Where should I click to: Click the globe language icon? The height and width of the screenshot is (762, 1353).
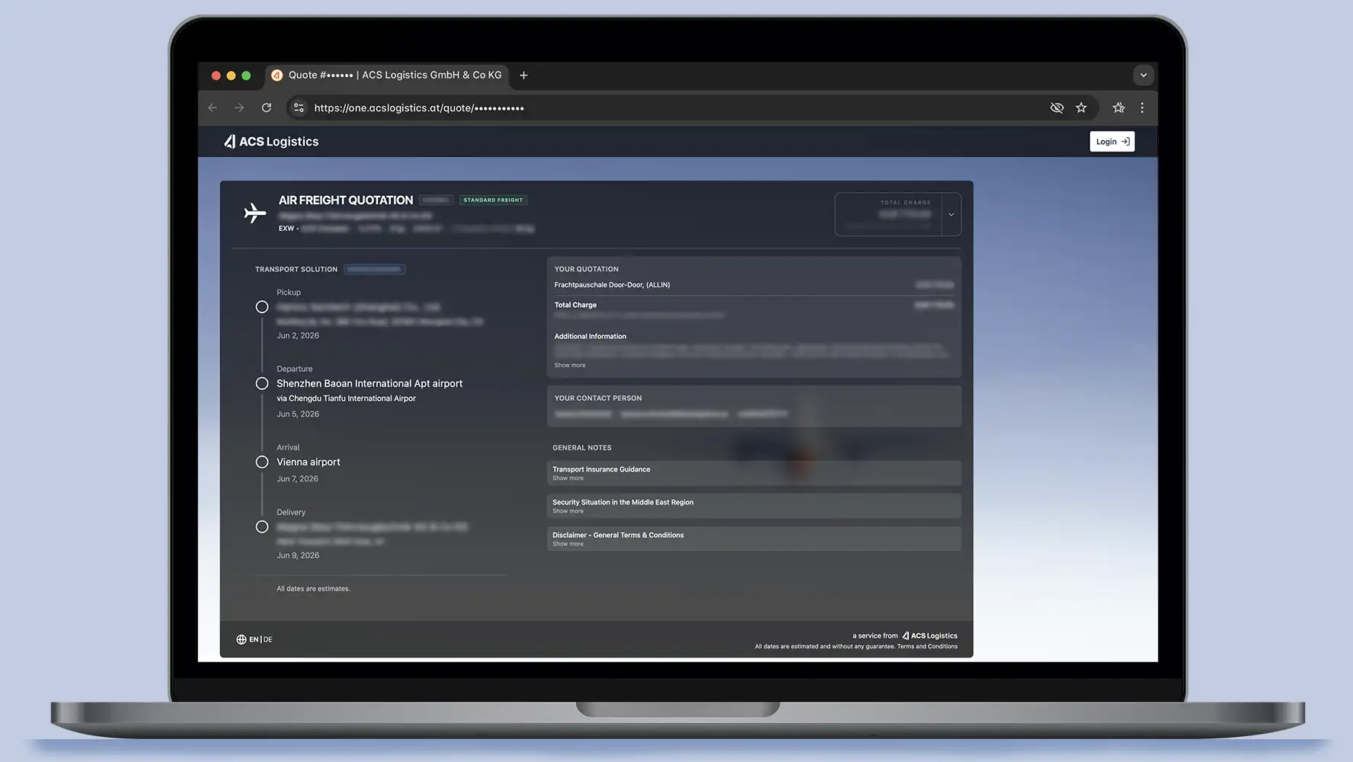(241, 640)
